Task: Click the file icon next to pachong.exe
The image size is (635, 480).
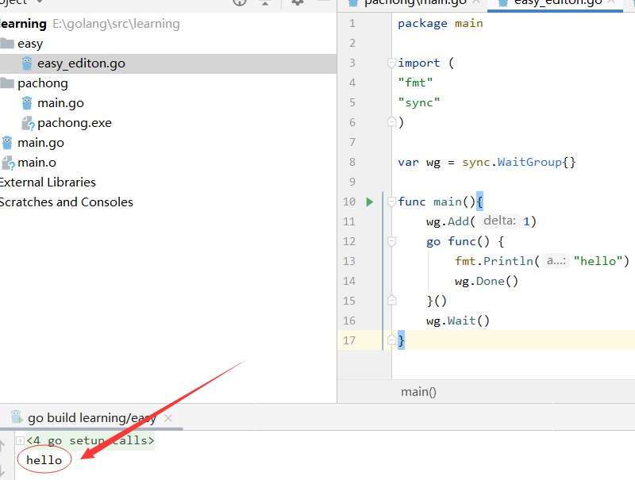Action: pyautogui.click(x=28, y=123)
